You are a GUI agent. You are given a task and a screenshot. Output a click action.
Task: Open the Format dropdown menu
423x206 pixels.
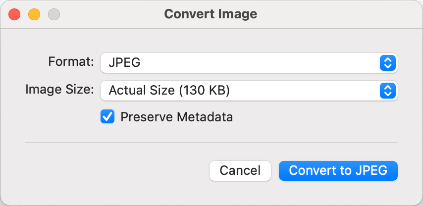tap(249, 63)
